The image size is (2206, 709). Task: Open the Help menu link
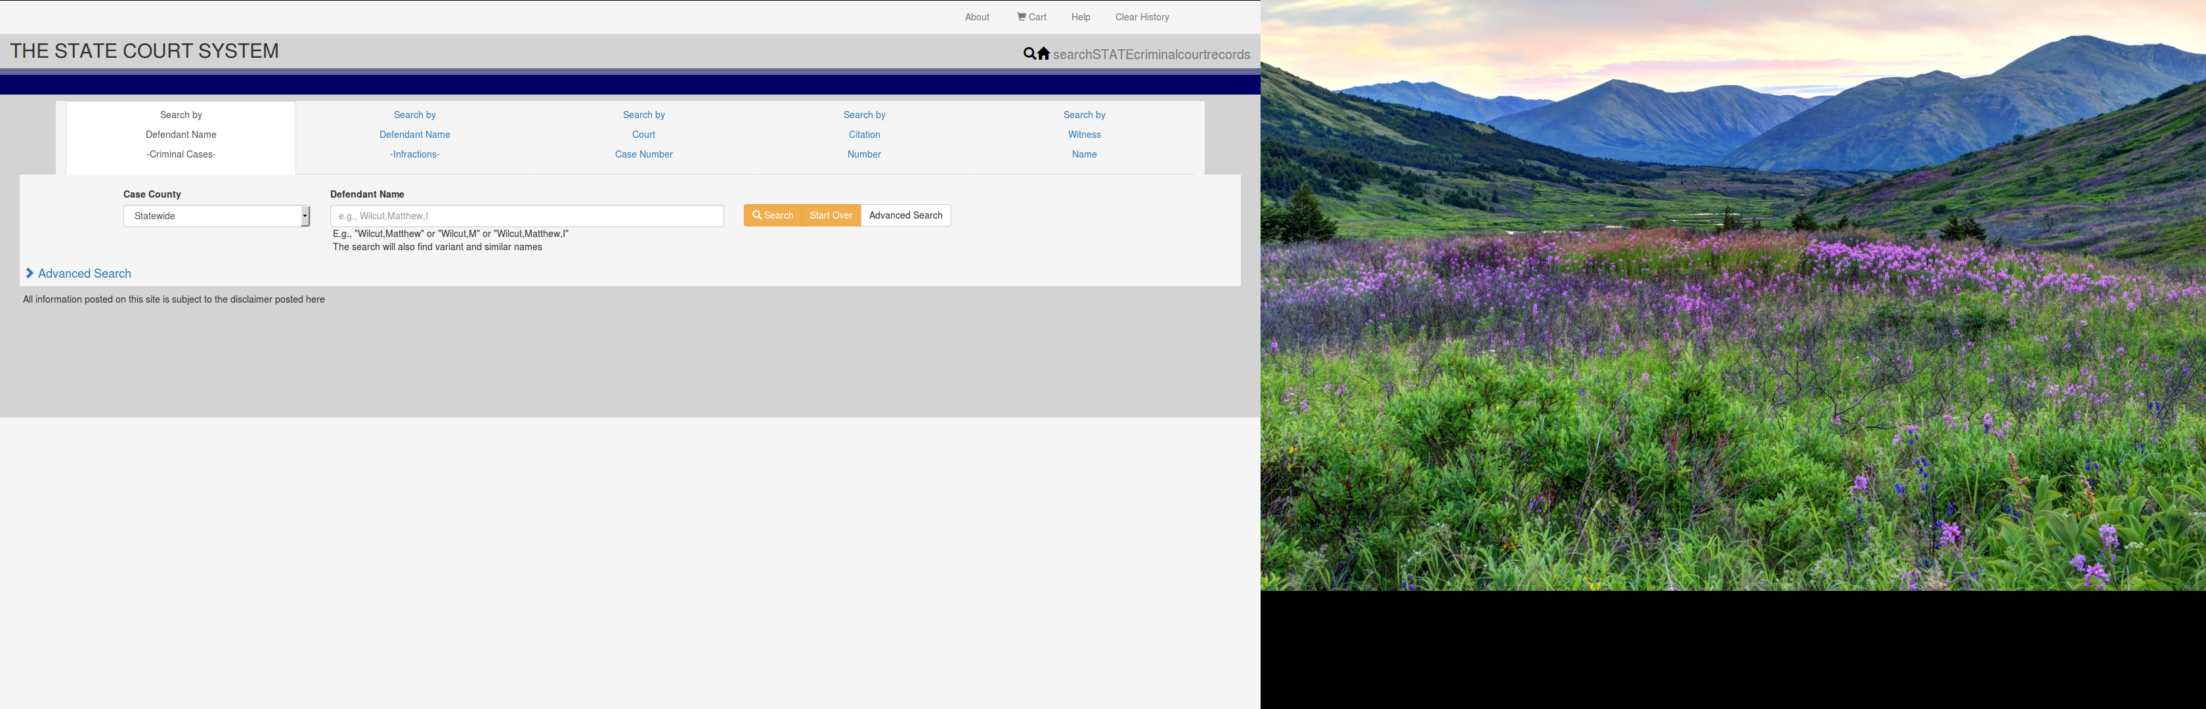(1080, 17)
